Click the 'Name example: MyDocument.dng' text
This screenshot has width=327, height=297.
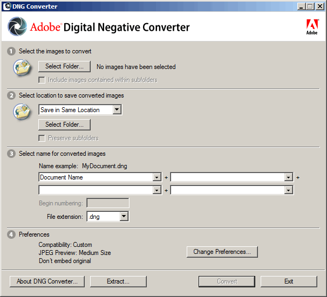(83, 166)
